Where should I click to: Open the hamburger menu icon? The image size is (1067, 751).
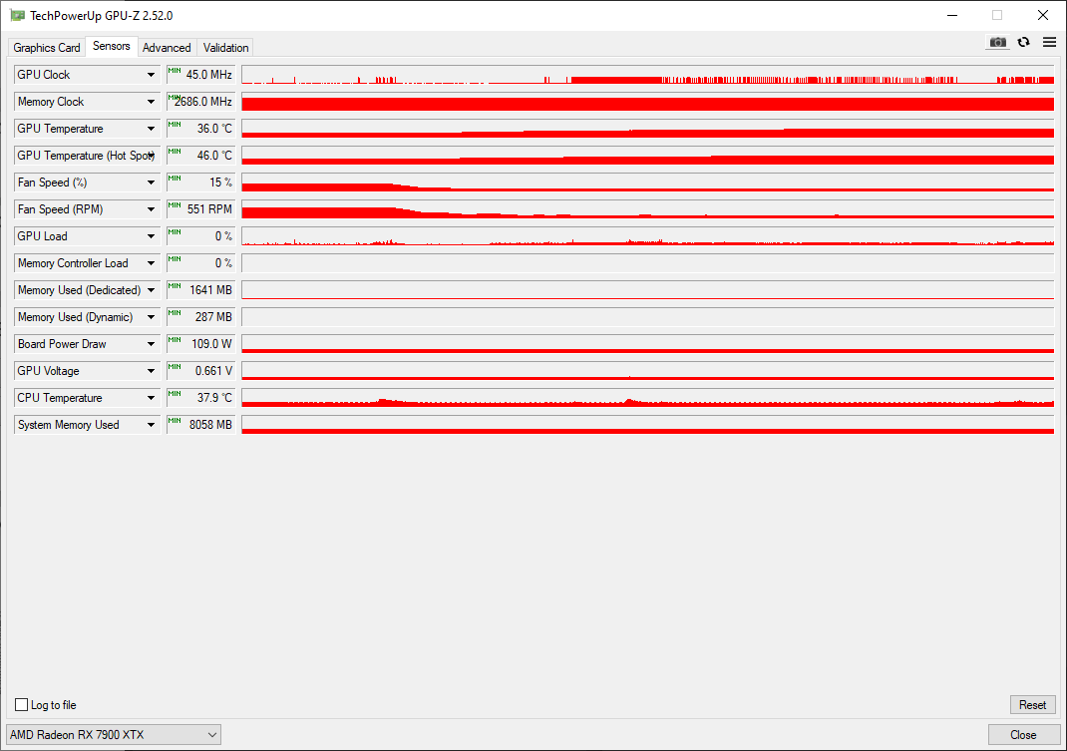coord(1049,42)
